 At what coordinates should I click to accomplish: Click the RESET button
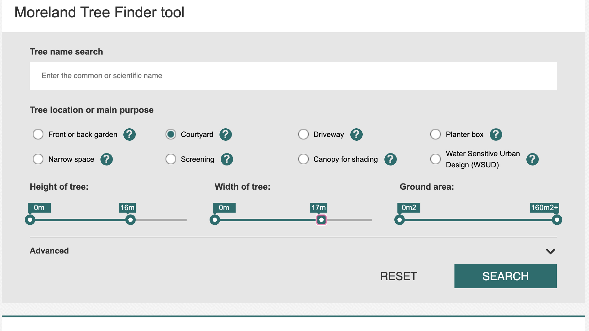tap(399, 276)
